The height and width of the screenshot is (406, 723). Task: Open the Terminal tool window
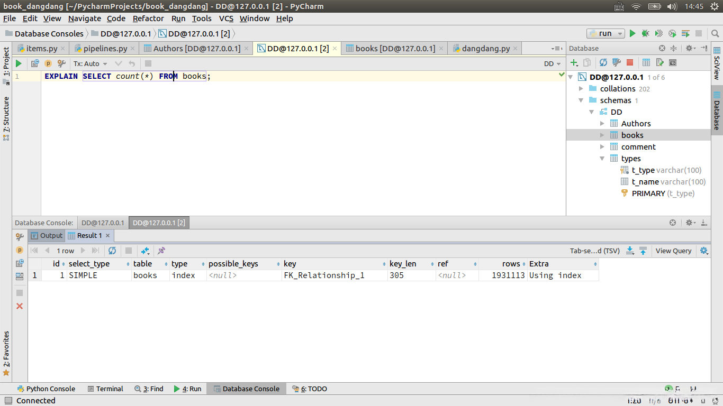pos(105,389)
